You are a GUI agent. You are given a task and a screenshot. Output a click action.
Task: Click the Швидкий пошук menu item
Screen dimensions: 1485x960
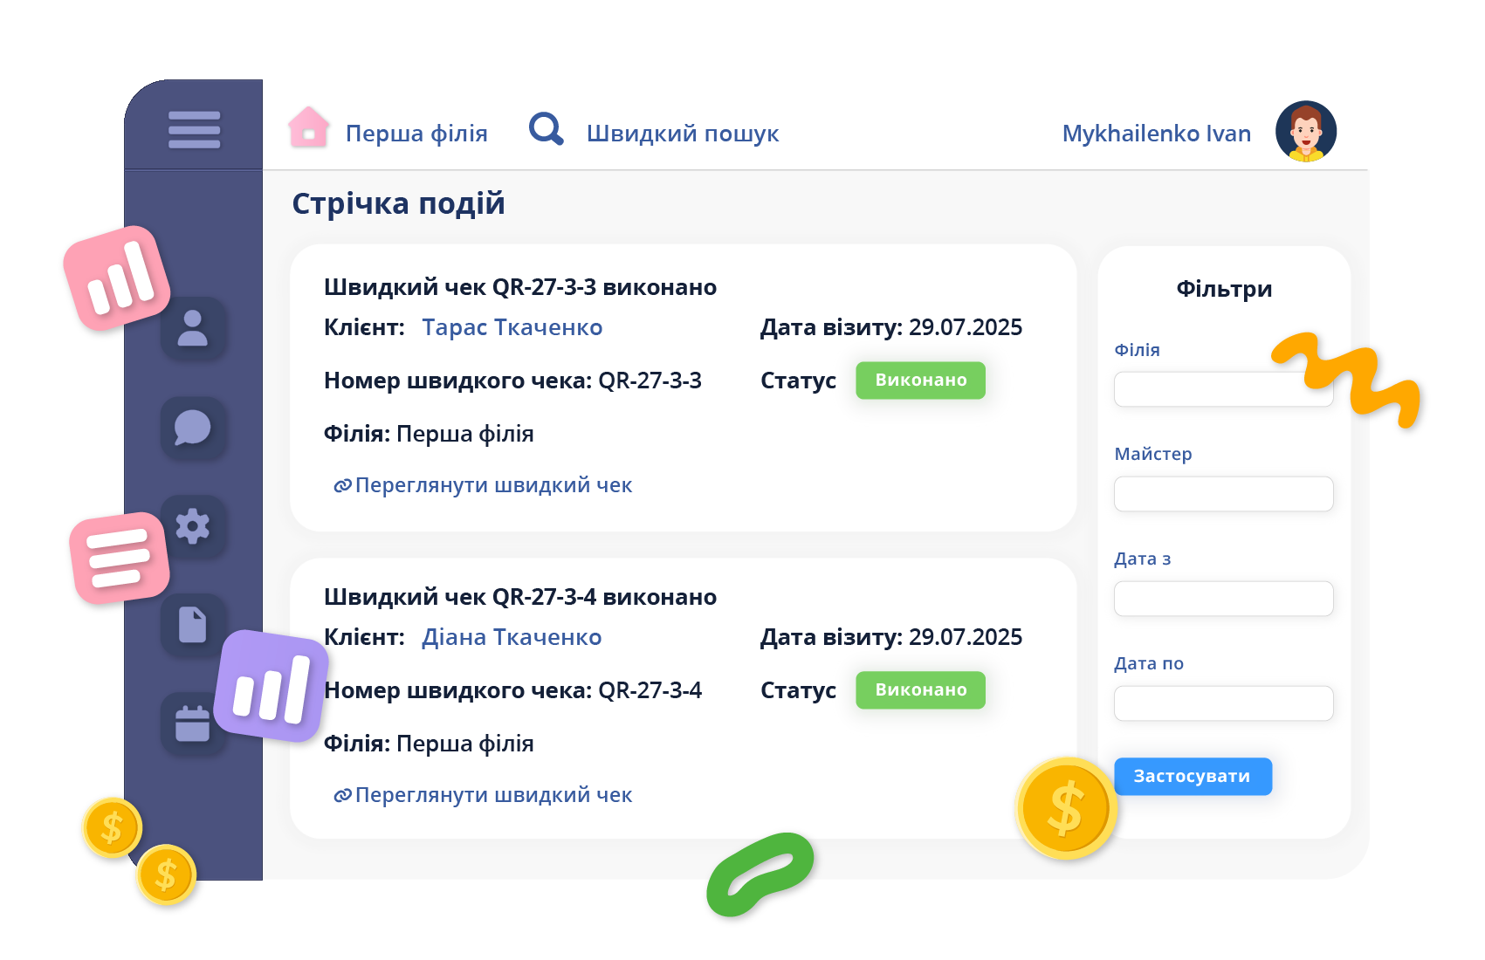tap(682, 134)
